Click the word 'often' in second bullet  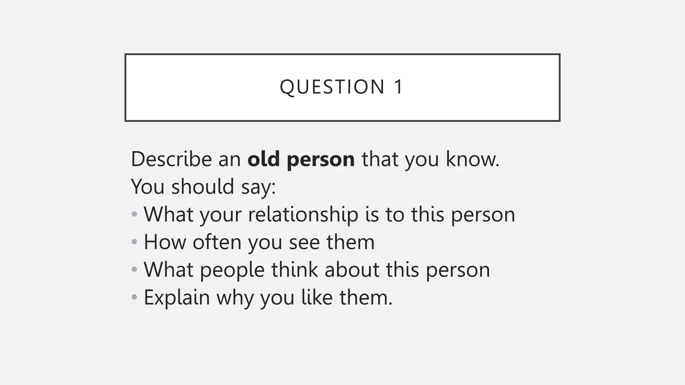[217, 242]
